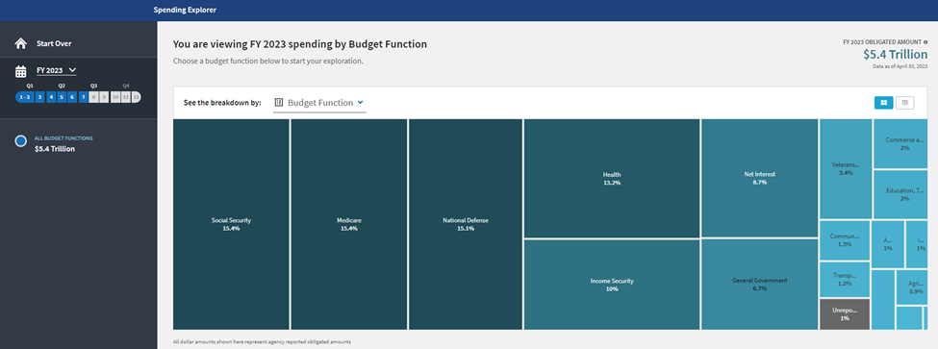Switch to the treemap view icon
Viewport: 938px width, 349px height.
(x=883, y=103)
